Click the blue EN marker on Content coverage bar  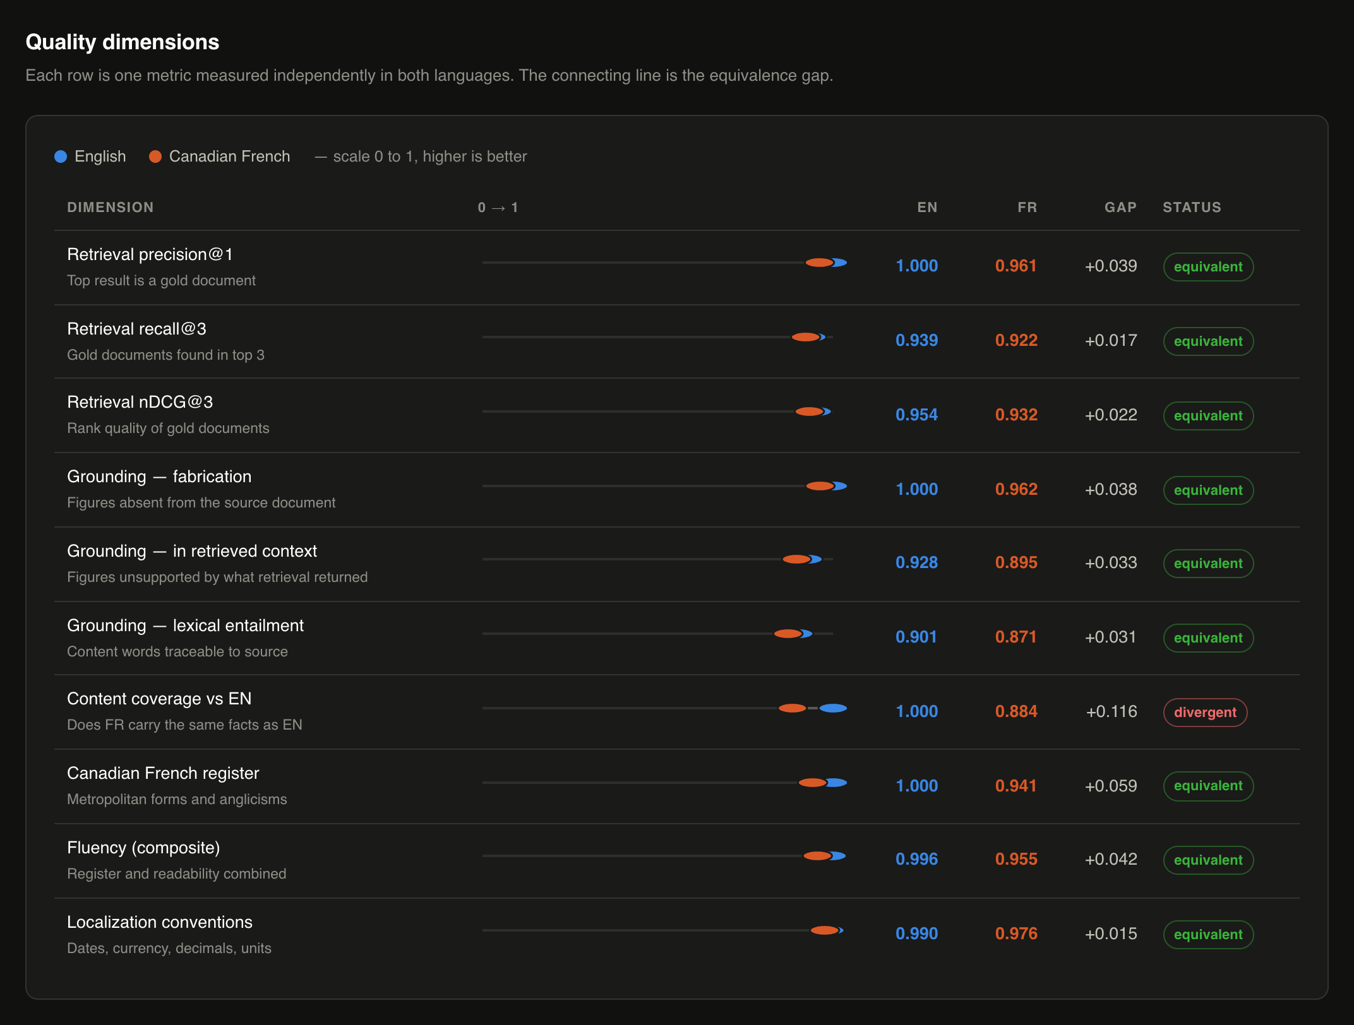pos(833,708)
